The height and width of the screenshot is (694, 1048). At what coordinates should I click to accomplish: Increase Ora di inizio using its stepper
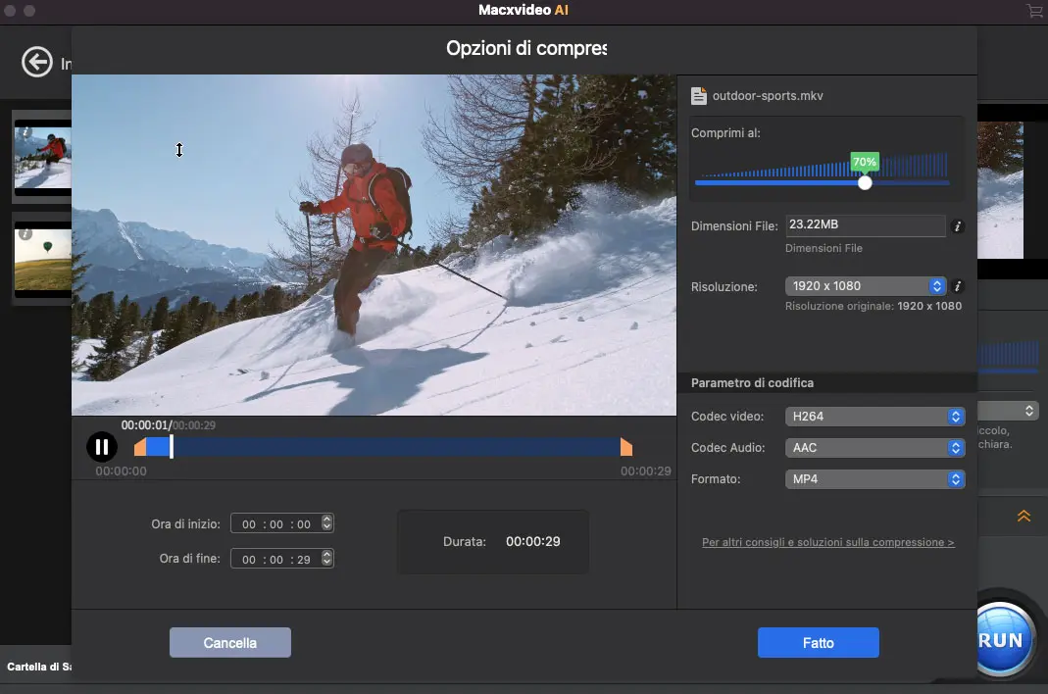(327, 519)
